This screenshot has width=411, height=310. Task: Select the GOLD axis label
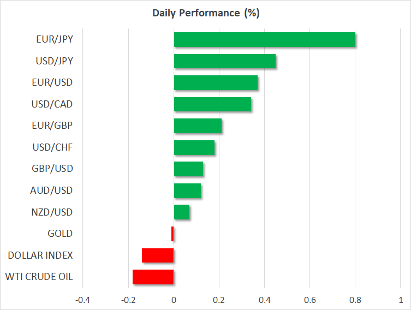60,234
